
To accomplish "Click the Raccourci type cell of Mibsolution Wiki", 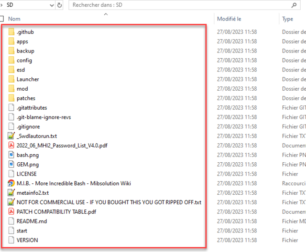I will point(294,183).
